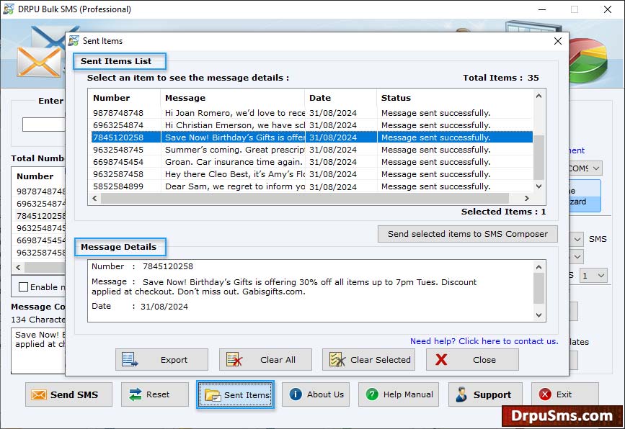The image size is (625, 429).
Task: Open the dropdown below the SMS combo box
Action: tap(577, 257)
